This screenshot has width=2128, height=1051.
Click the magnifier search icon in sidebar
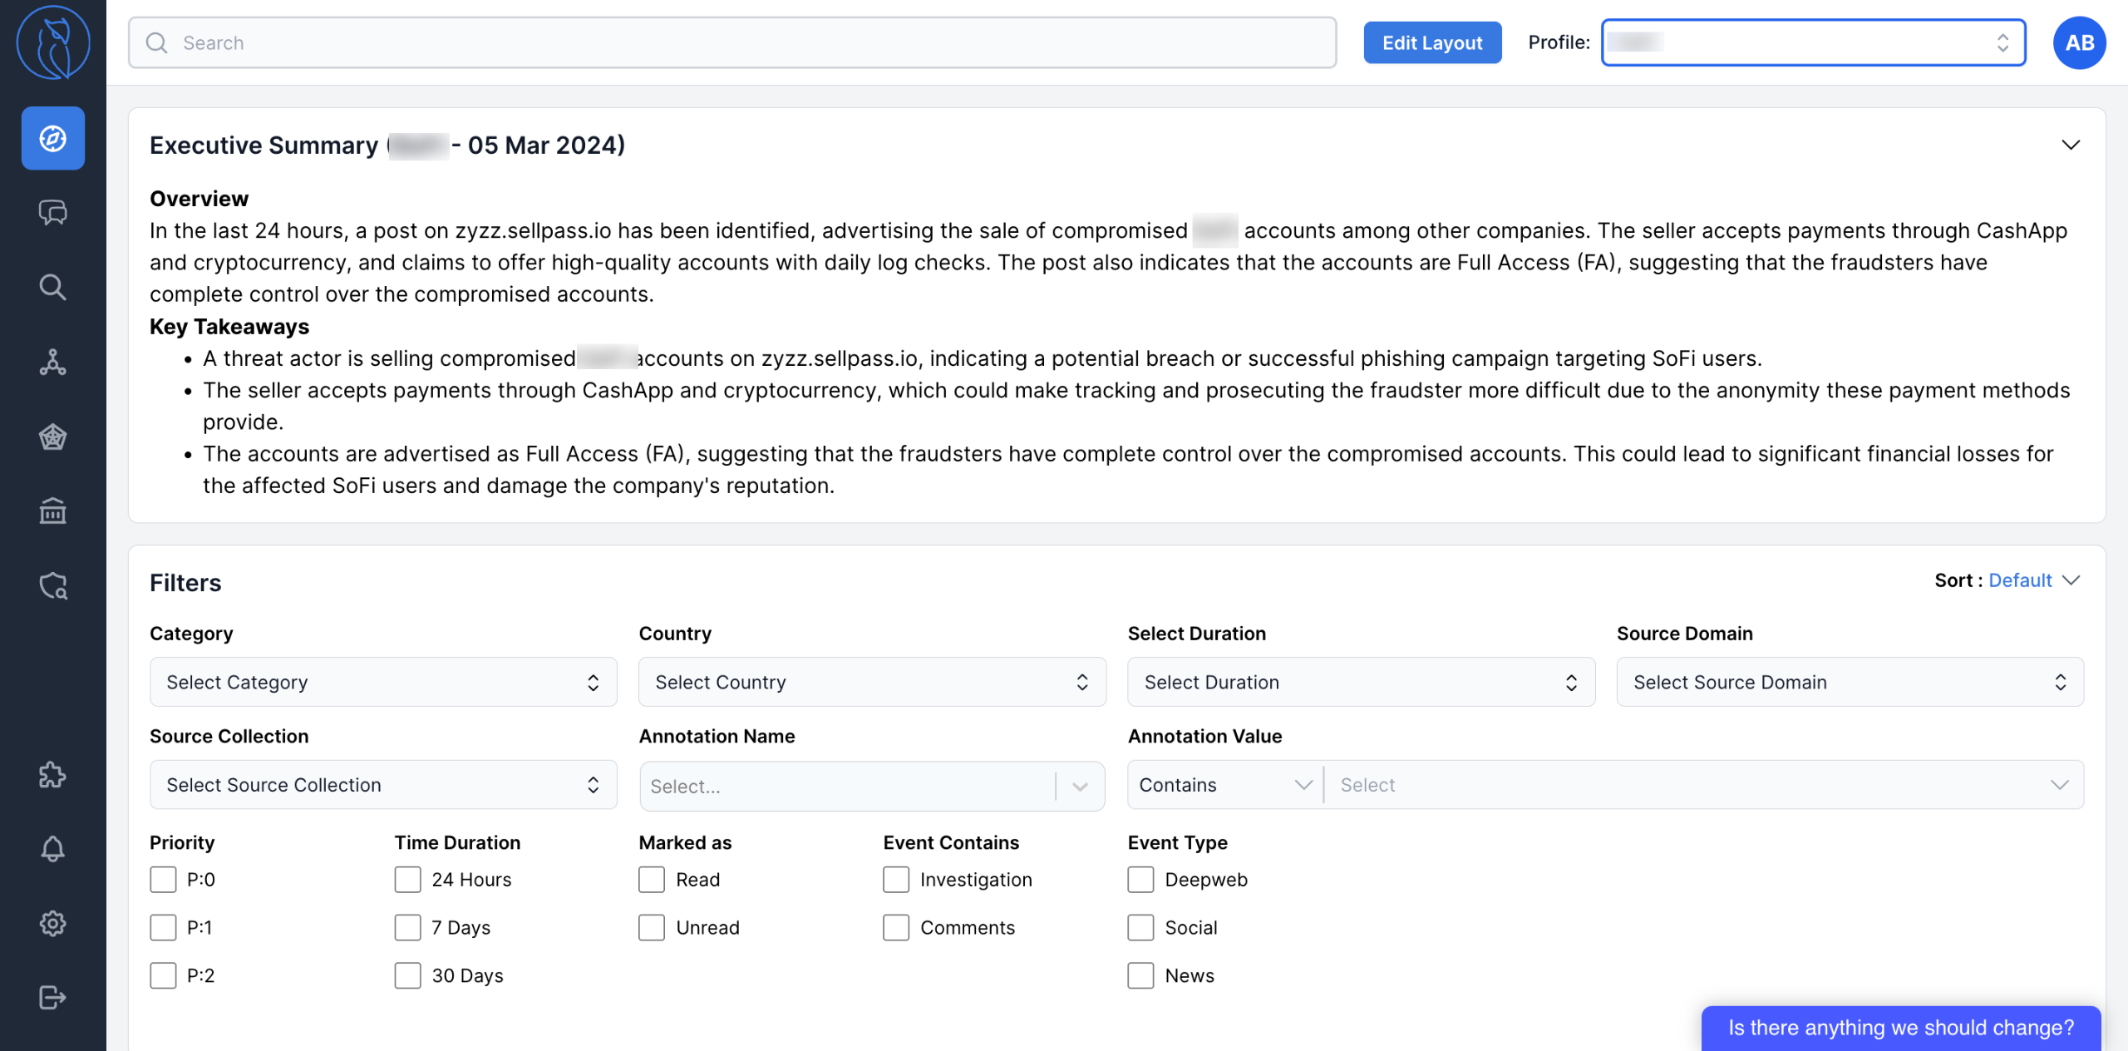(52, 287)
